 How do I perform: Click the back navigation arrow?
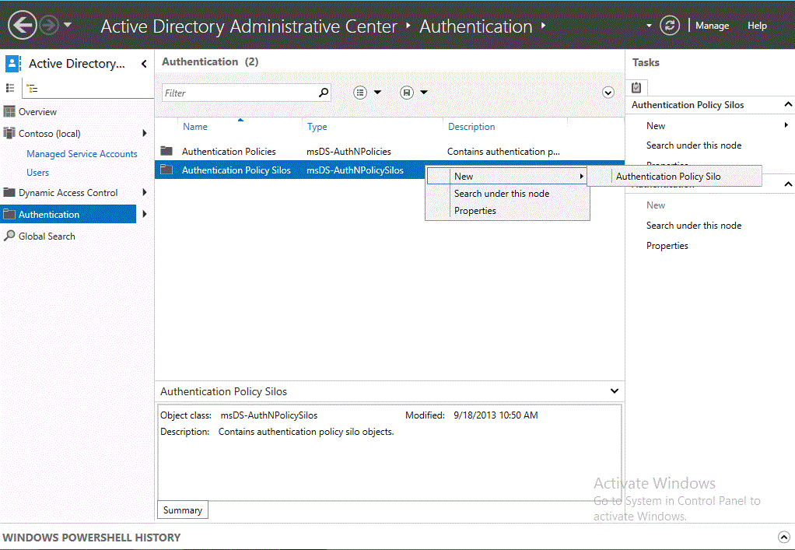23,25
